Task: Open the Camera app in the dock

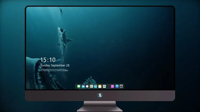Action: click(121, 86)
